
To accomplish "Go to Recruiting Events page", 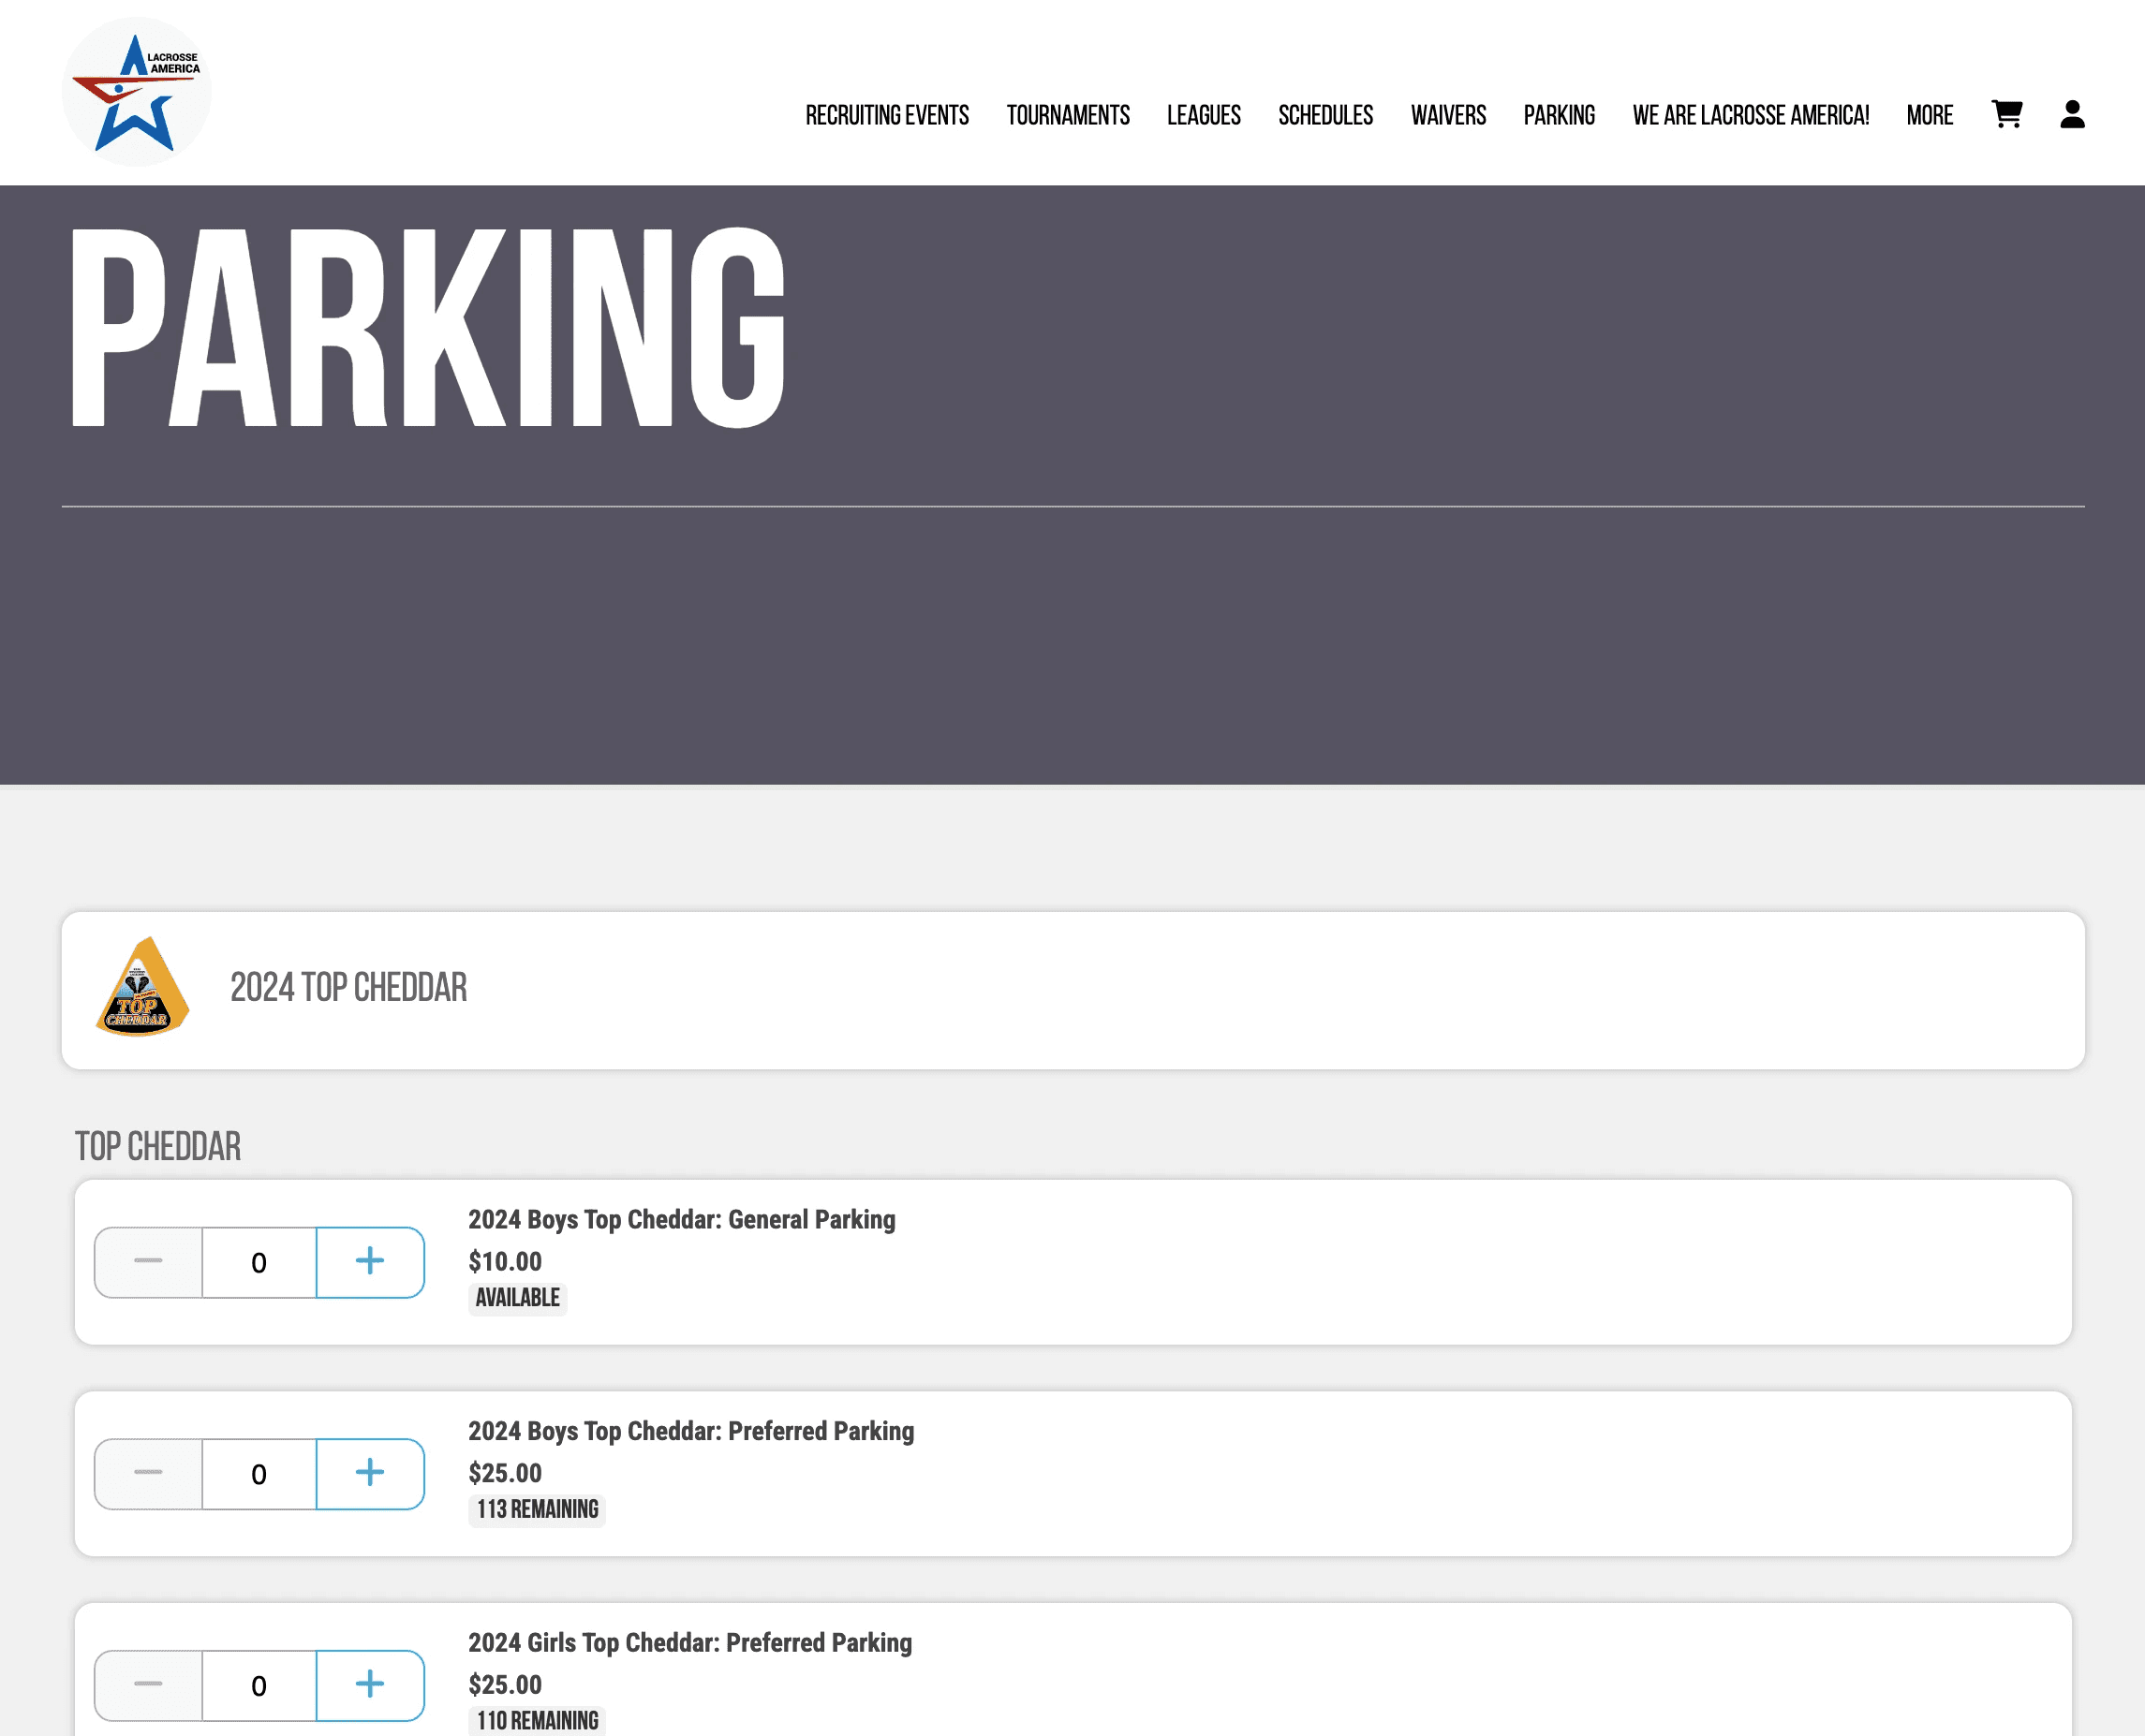I will [886, 116].
